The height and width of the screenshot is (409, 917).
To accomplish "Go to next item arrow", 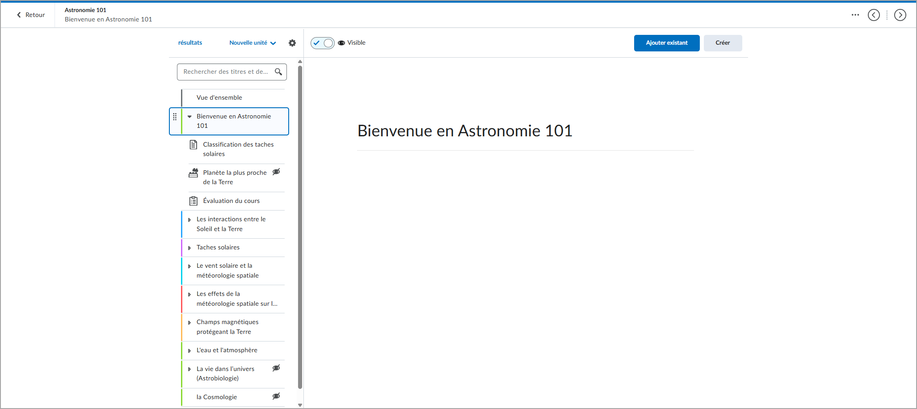I will [x=900, y=15].
